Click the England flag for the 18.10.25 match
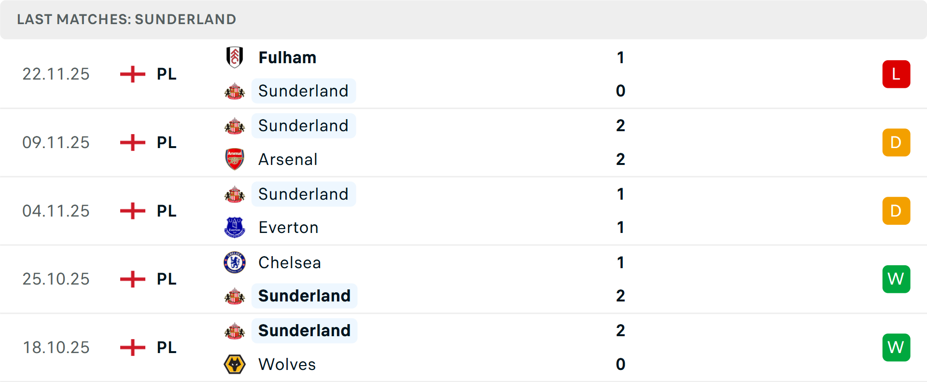This screenshot has width=927, height=382. pos(132,347)
